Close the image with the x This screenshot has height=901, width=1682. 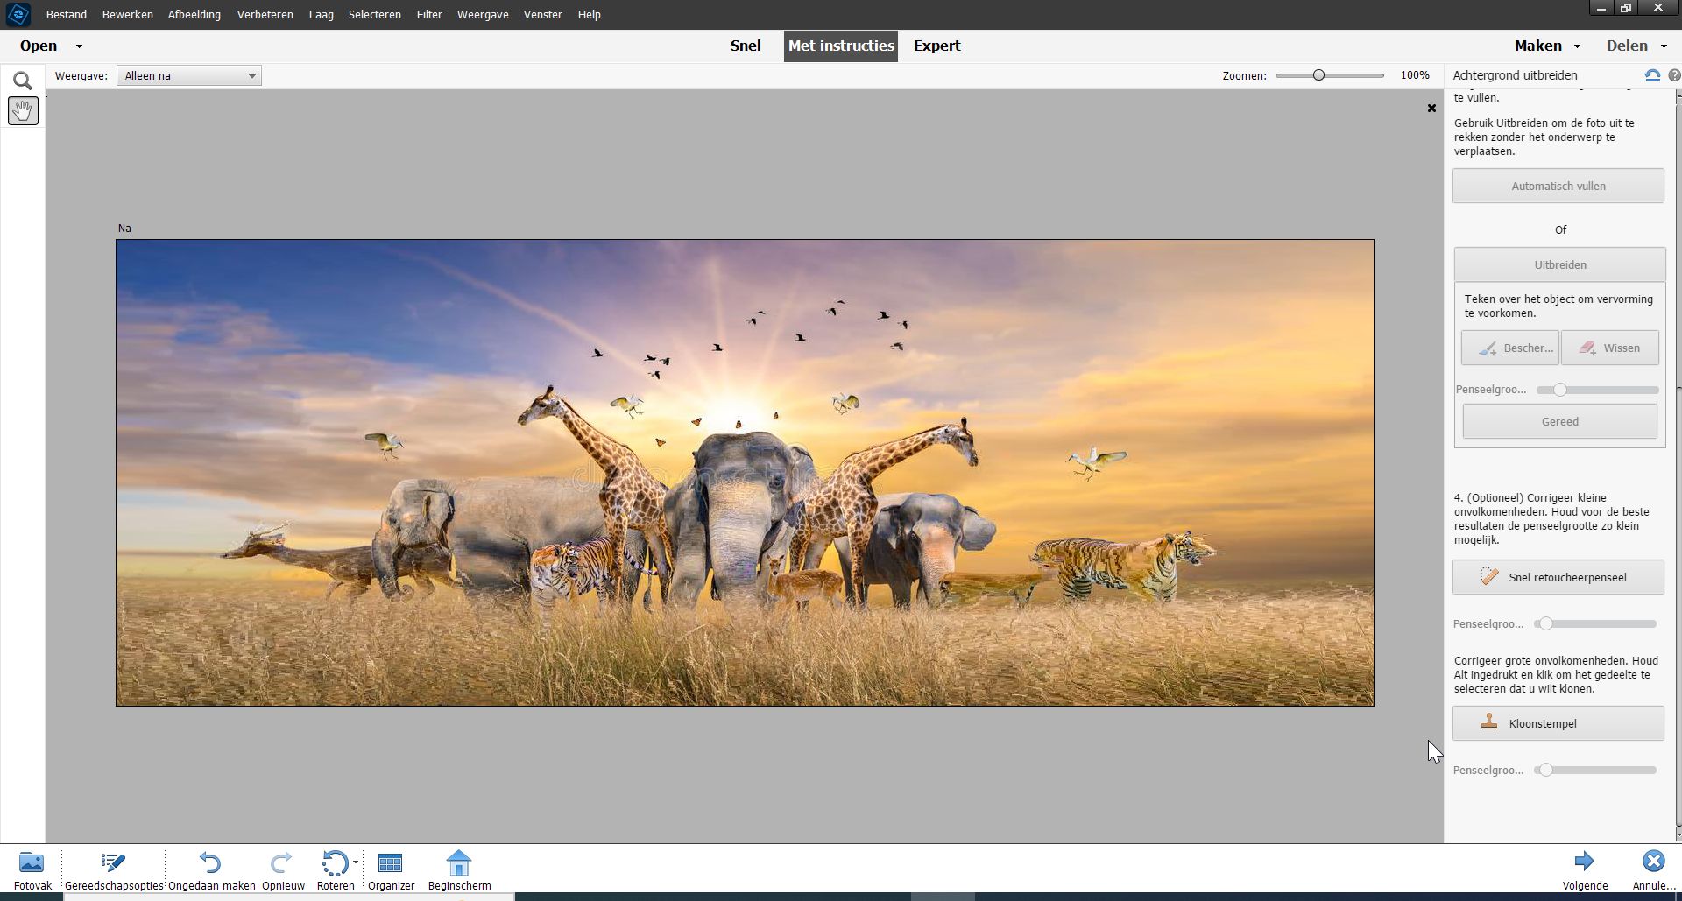pos(1431,109)
